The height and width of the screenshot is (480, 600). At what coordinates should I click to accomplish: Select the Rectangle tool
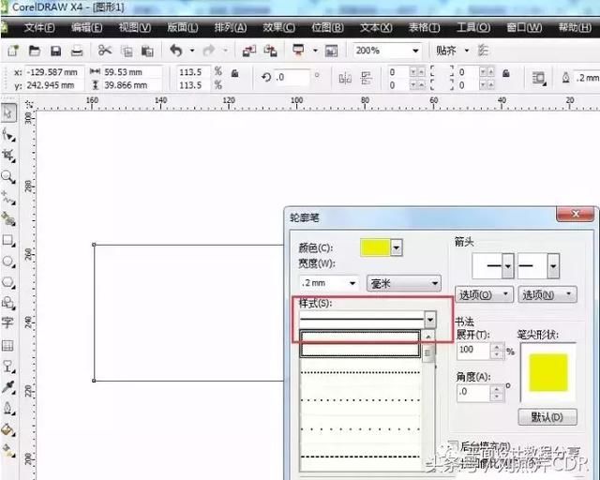click(8, 240)
